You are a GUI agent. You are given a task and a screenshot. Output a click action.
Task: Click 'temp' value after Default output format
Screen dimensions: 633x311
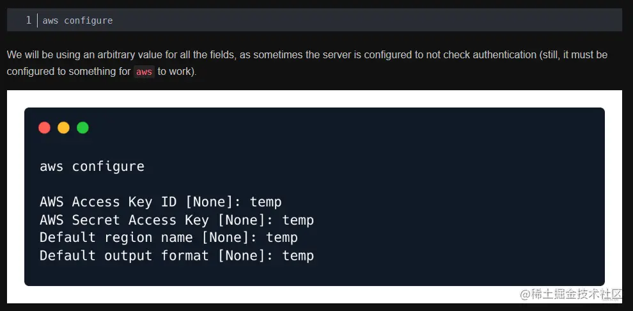pyautogui.click(x=298, y=255)
